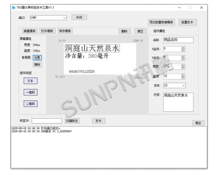Screen dimensions: 217x174
Task: Select the 洞庭山天然泉水 text on the canvas
Action: click(x=92, y=48)
